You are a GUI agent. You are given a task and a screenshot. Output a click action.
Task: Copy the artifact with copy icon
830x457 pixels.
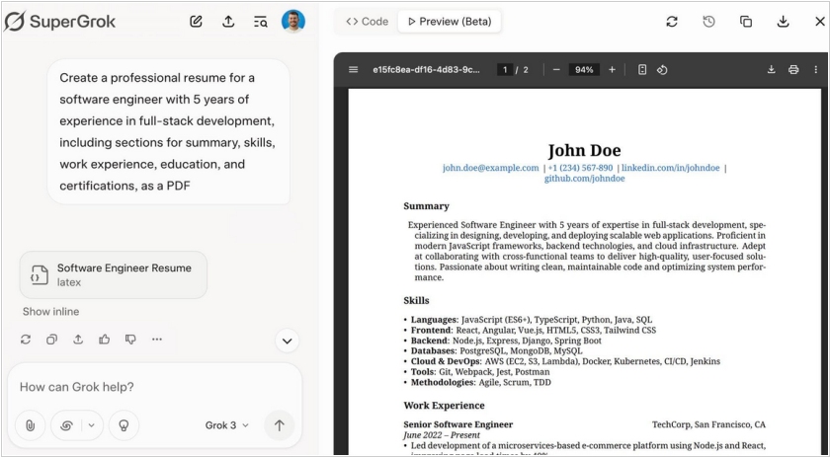pyautogui.click(x=746, y=22)
